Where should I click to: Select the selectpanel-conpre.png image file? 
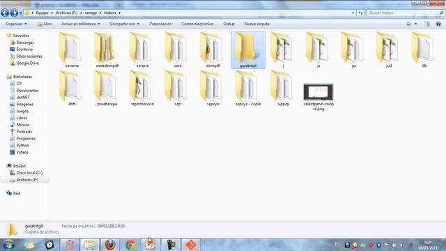tap(318, 97)
